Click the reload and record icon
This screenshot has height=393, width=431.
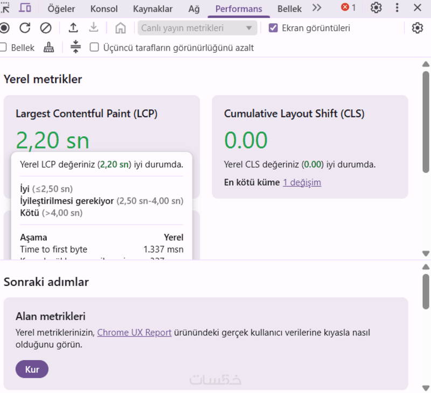click(x=25, y=28)
